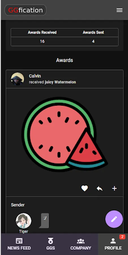This screenshot has height=255, width=128.
Task: Select the Profile tab
Action: 113,244
